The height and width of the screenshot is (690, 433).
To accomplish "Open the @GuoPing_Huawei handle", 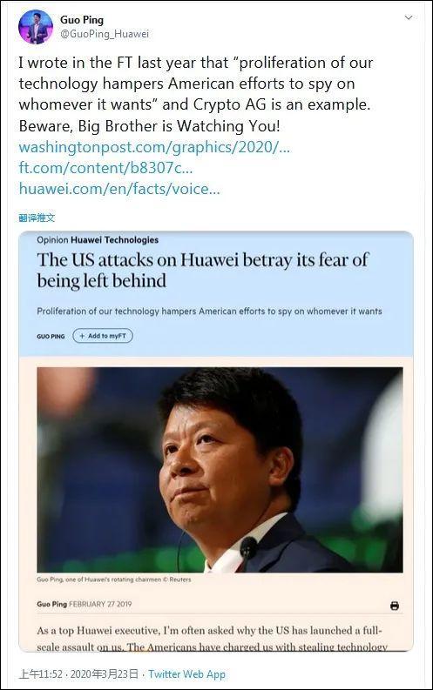I will point(105,34).
